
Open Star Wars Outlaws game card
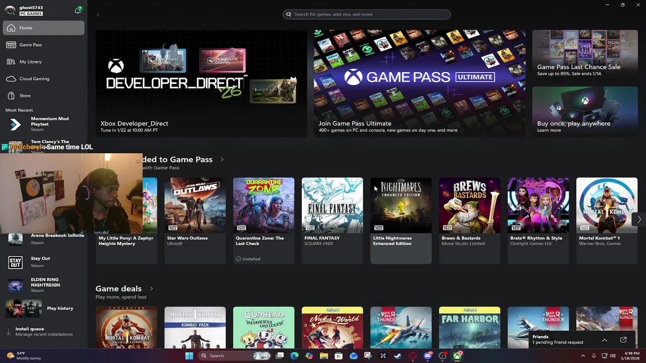tap(195, 220)
